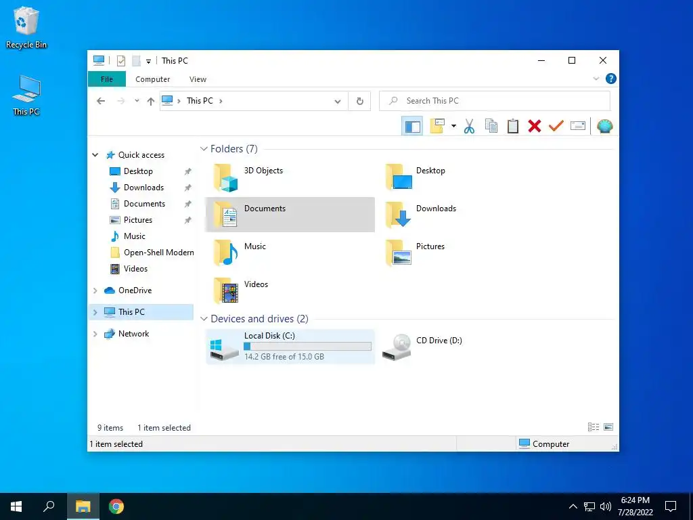Collapse the Devices and drives group
693x520 pixels.
click(204, 319)
